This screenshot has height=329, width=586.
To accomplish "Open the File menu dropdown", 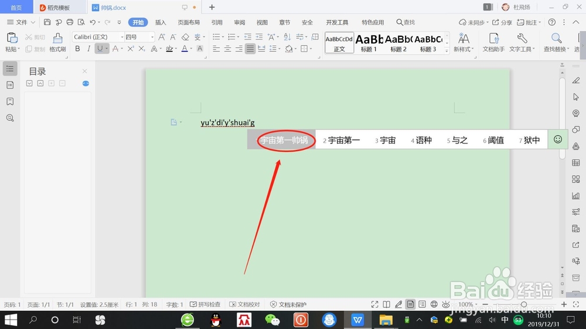I will (x=21, y=22).
